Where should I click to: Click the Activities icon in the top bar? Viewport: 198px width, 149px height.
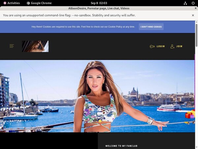click(5, 3)
